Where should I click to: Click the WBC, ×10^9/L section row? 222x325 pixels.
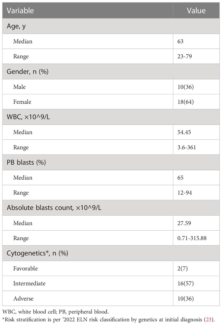click(111, 117)
